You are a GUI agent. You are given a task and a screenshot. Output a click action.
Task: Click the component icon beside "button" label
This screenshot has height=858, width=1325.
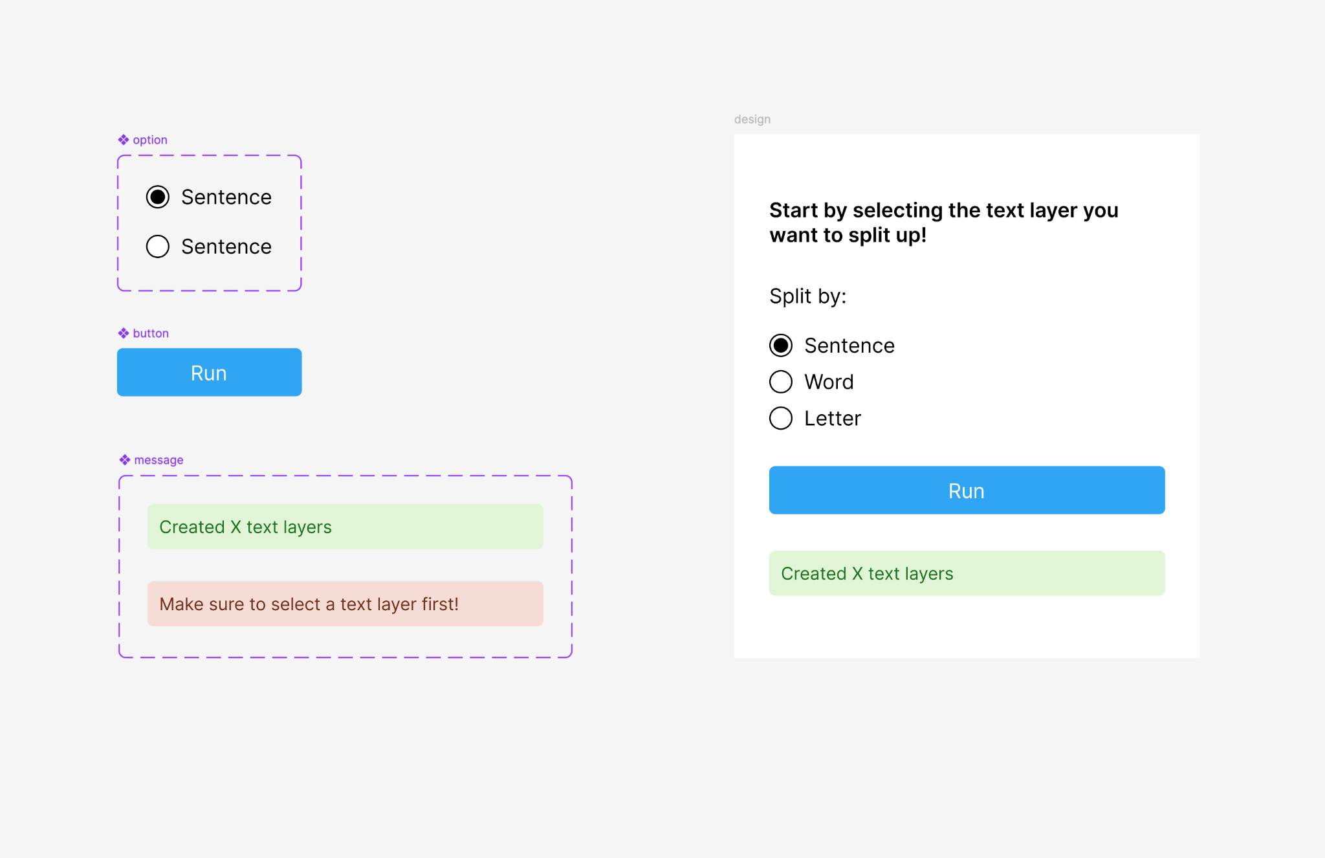click(x=124, y=333)
